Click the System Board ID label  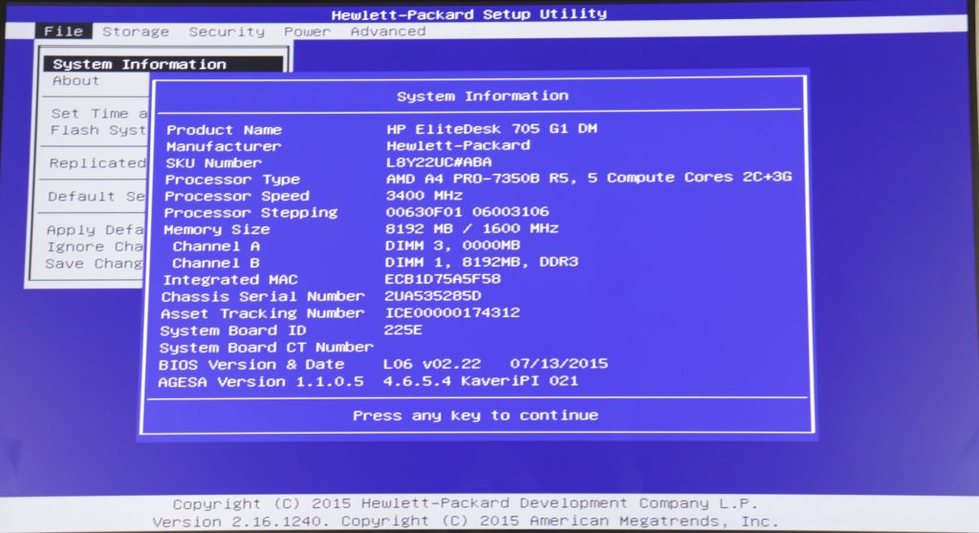[x=233, y=330]
